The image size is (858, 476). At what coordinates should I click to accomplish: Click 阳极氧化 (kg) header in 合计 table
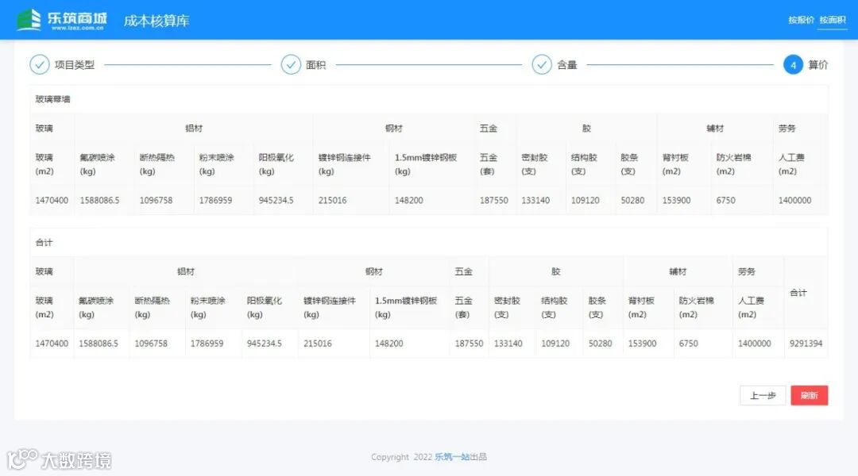click(x=265, y=307)
